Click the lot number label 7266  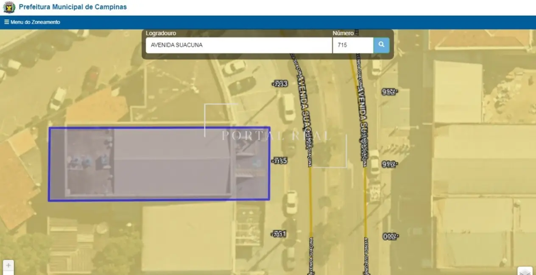pyautogui.click(x=389, y=91)
